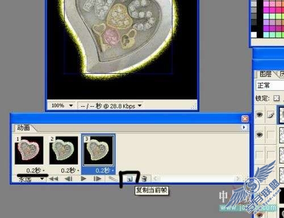Click the frame strip right scroll arrow

[238, 178]
